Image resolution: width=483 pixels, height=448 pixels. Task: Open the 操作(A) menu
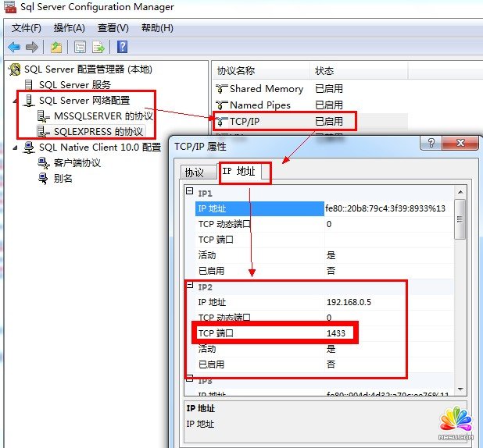pyautogui.click(x=69, y=28)
